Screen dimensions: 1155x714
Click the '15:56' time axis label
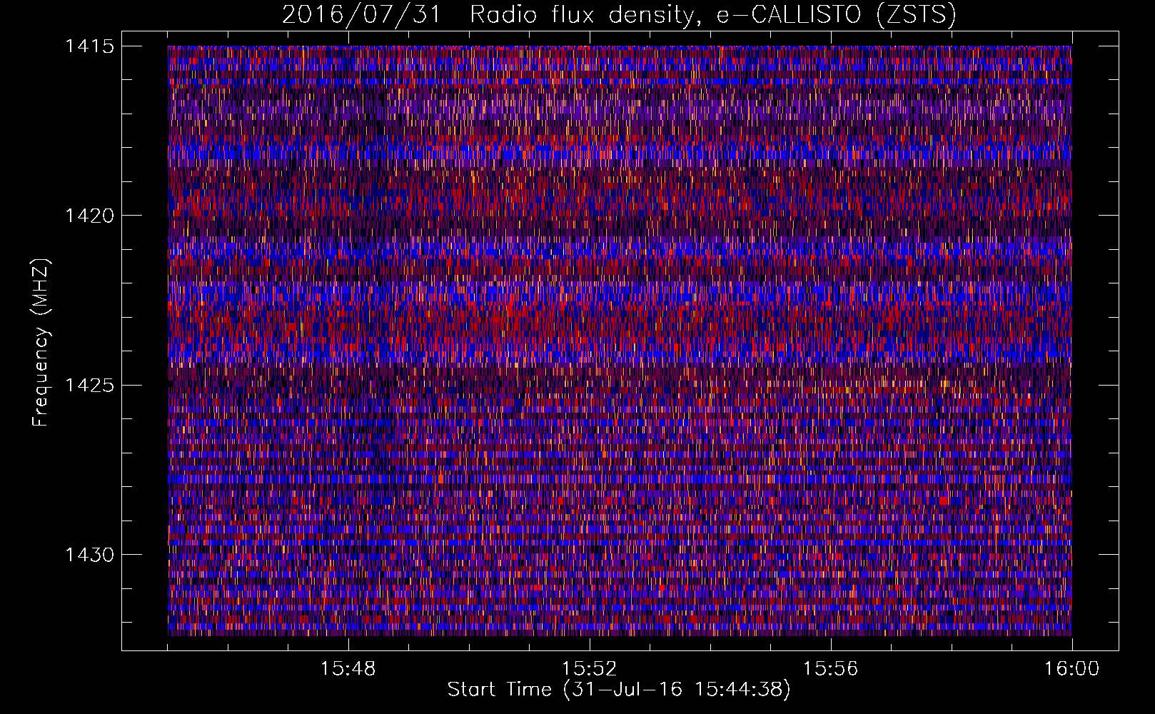pyautogui.click(x=830, y=669)
